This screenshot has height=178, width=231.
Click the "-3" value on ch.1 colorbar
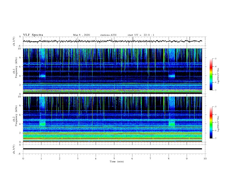[x=215, y=58]
